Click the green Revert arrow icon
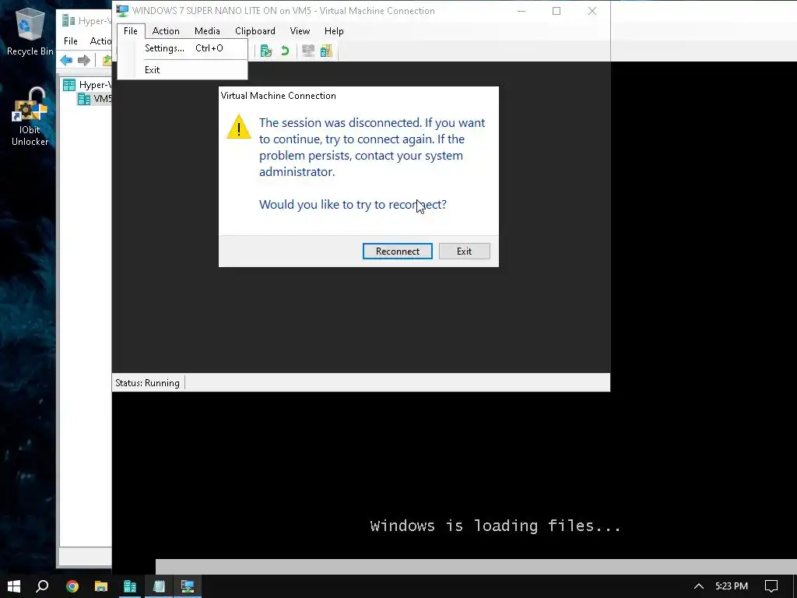Viewport: 797px width, 598px height. pos(285,51)
